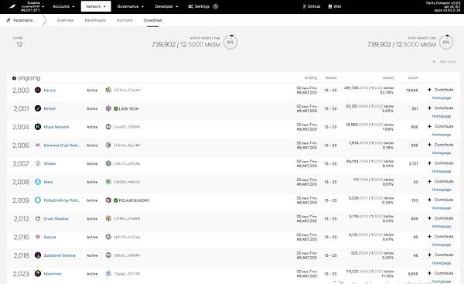Image resolution: width=464 pixels, height=284 pixels.
Task: Contribute to the Bifrost crowdloan
Action: click(440, 108)
